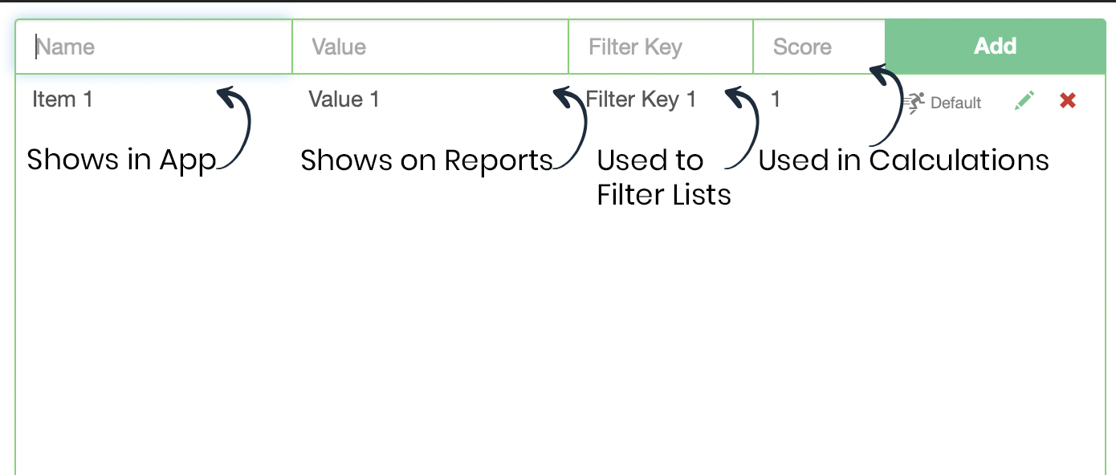Select the Item 1 name cell
This screenshot has width=1116, height=475.
pos(63,99)
